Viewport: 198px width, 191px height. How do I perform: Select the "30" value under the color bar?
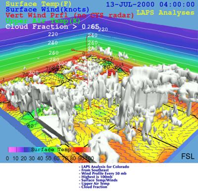point(32,158)
